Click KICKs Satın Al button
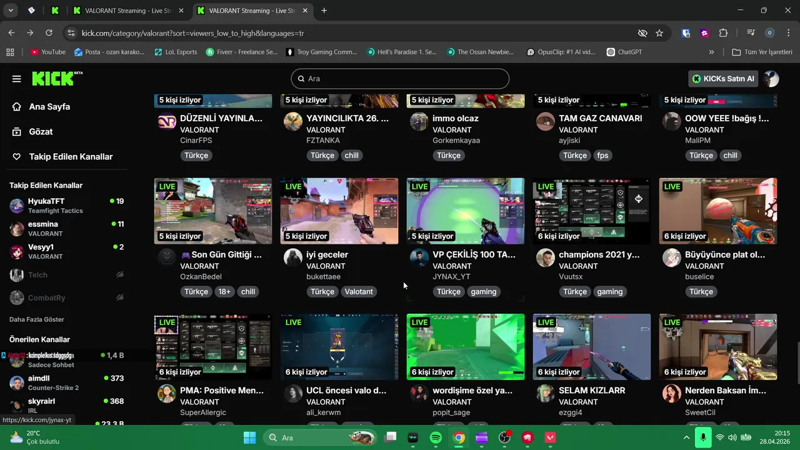800x450 pixels. click(x=723, y=79)
